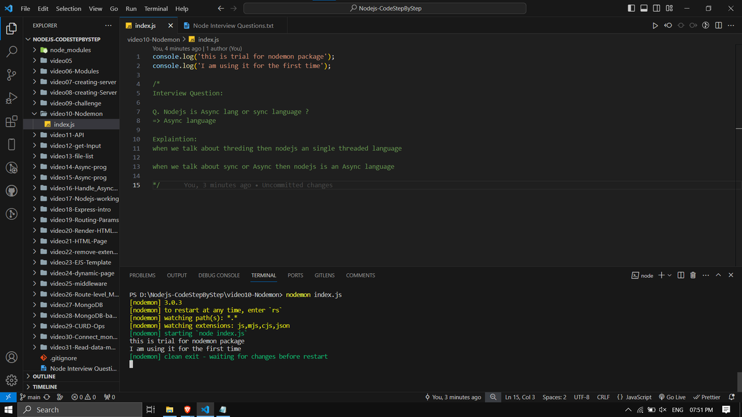Screen dimensions: 742x417
Task: Open the Source Control view
Action: click(x=11, y=75)
